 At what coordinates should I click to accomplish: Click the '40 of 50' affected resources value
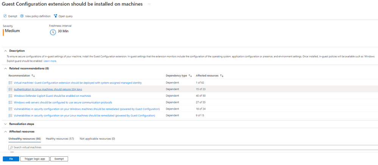(201, 96)
